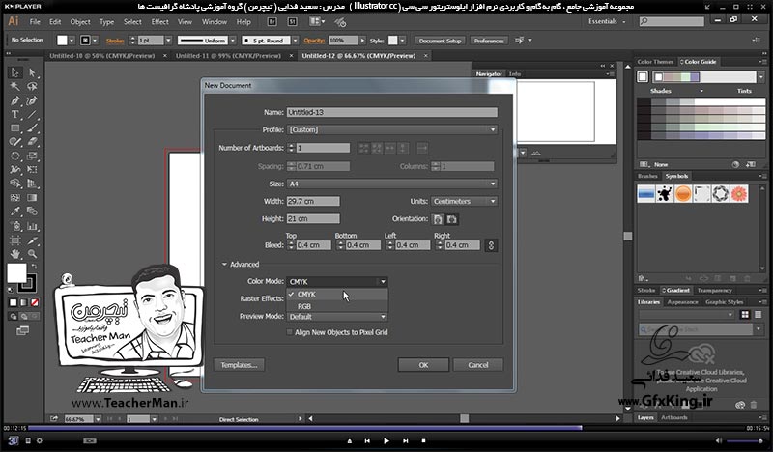The image size is (773, 452).
Task: Click the ink splatter symbol thumbnail
Action: (x=665, y=194)
